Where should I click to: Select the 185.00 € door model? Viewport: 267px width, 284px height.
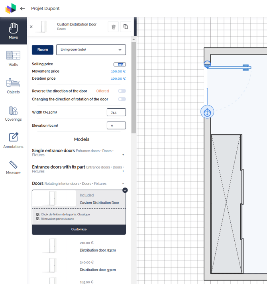[79, 280]
